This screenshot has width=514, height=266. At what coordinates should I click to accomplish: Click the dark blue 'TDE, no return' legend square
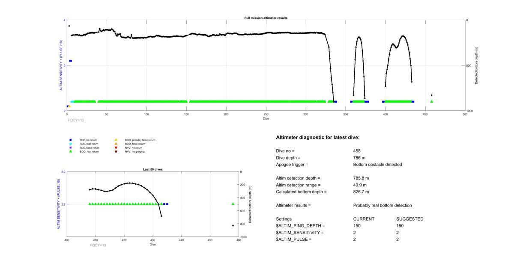[70, 140]
